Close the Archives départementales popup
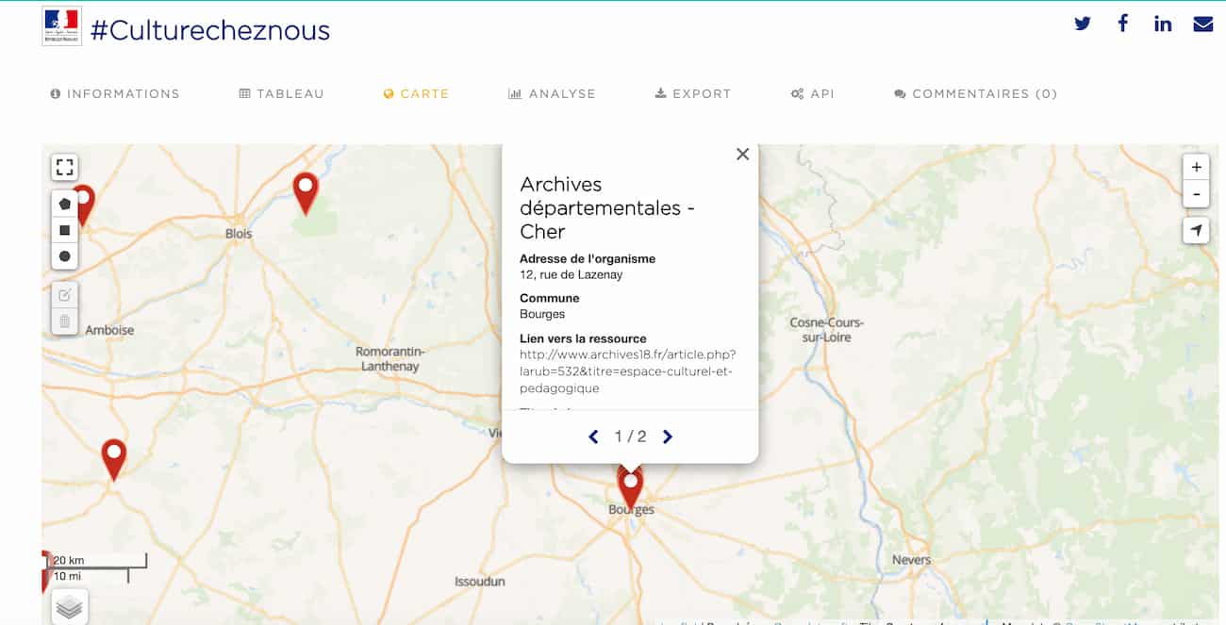The width and height of the screenshot is (1226, 625). 742,155
